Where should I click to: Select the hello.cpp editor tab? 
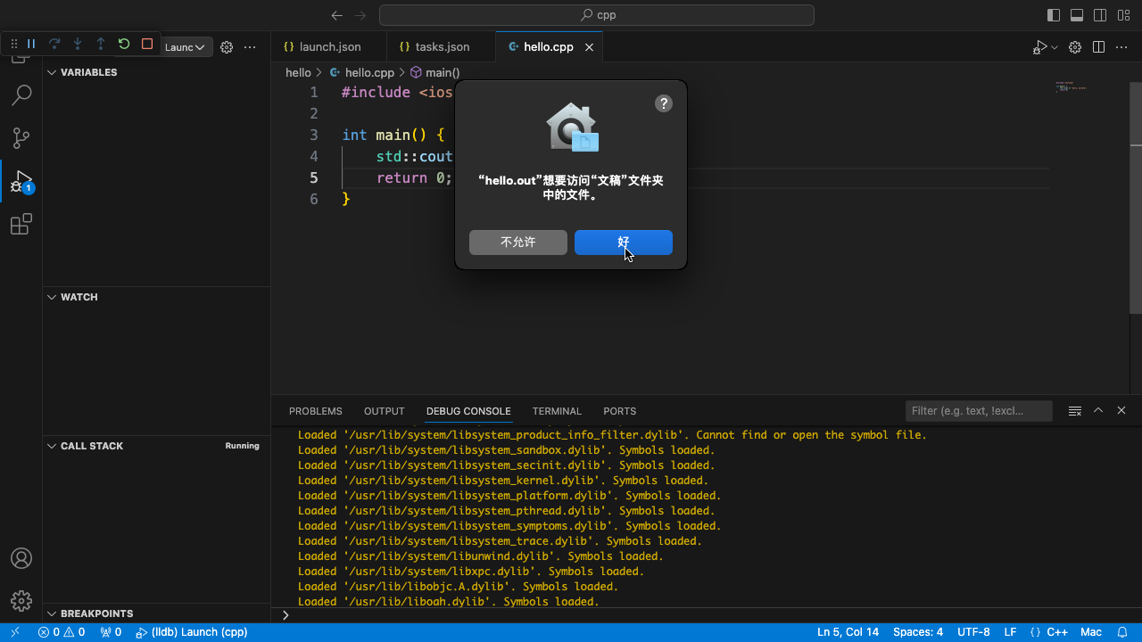click(548, 47)
